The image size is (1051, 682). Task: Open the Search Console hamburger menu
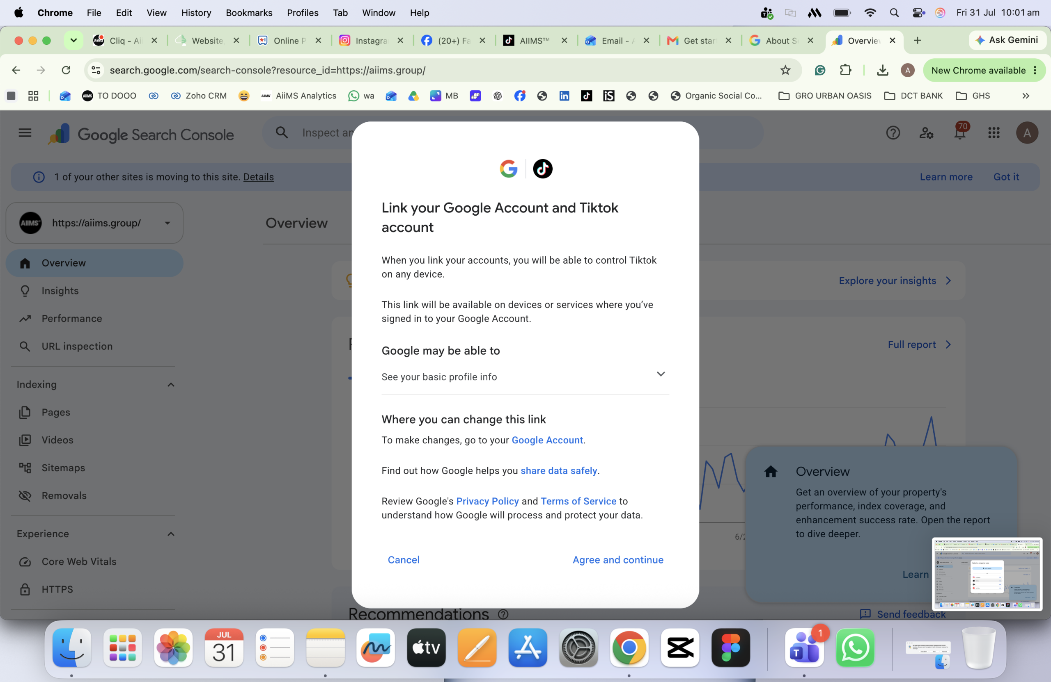point(25,133)
